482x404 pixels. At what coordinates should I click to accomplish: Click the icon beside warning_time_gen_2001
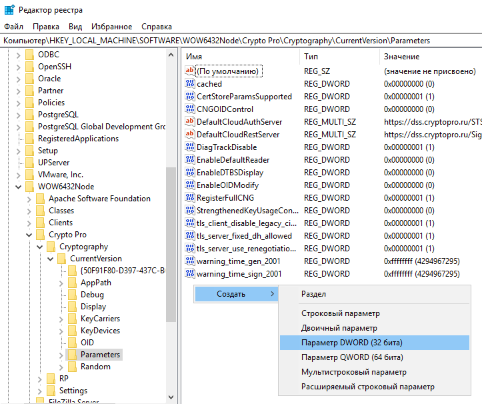coord(189,261)
